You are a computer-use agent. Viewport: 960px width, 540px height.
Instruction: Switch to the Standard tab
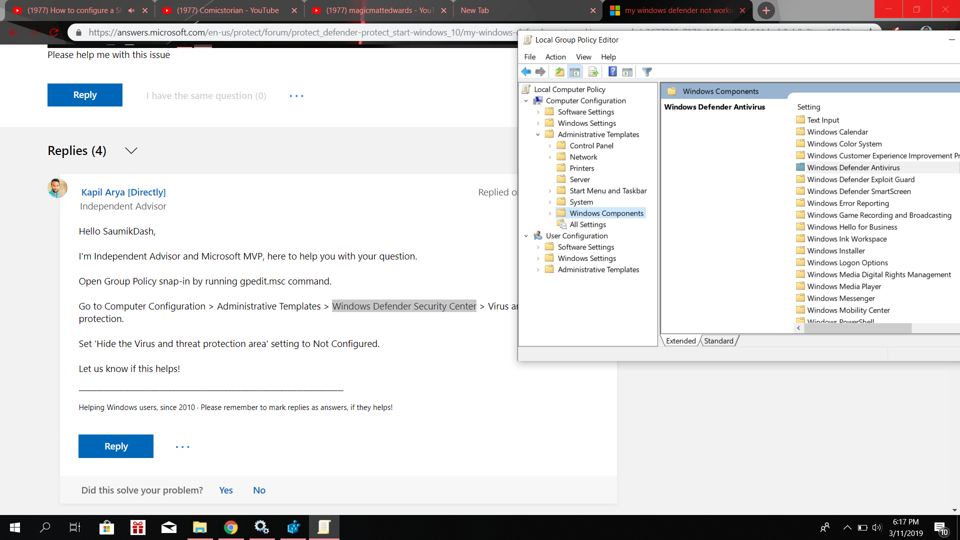718,341
